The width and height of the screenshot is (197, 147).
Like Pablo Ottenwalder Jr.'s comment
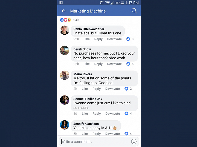[86, 39]
